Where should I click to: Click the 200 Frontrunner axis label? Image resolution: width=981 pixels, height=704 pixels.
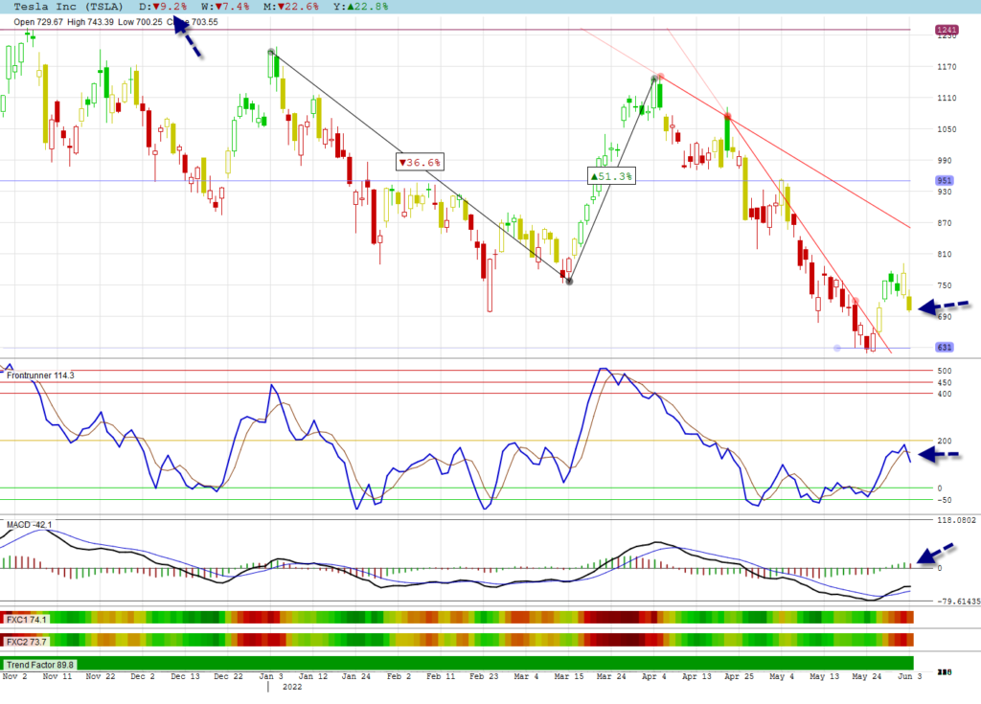944,442
